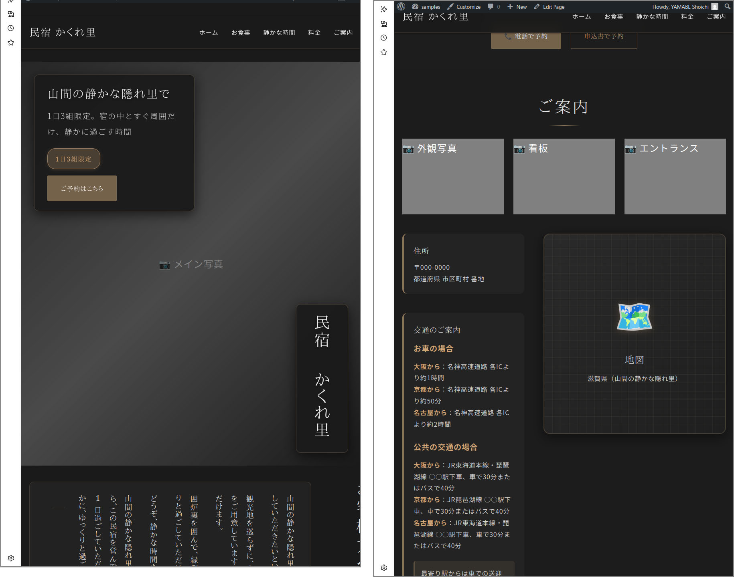Click the settings gear at the sidebar bottom

tap(384, 567)
